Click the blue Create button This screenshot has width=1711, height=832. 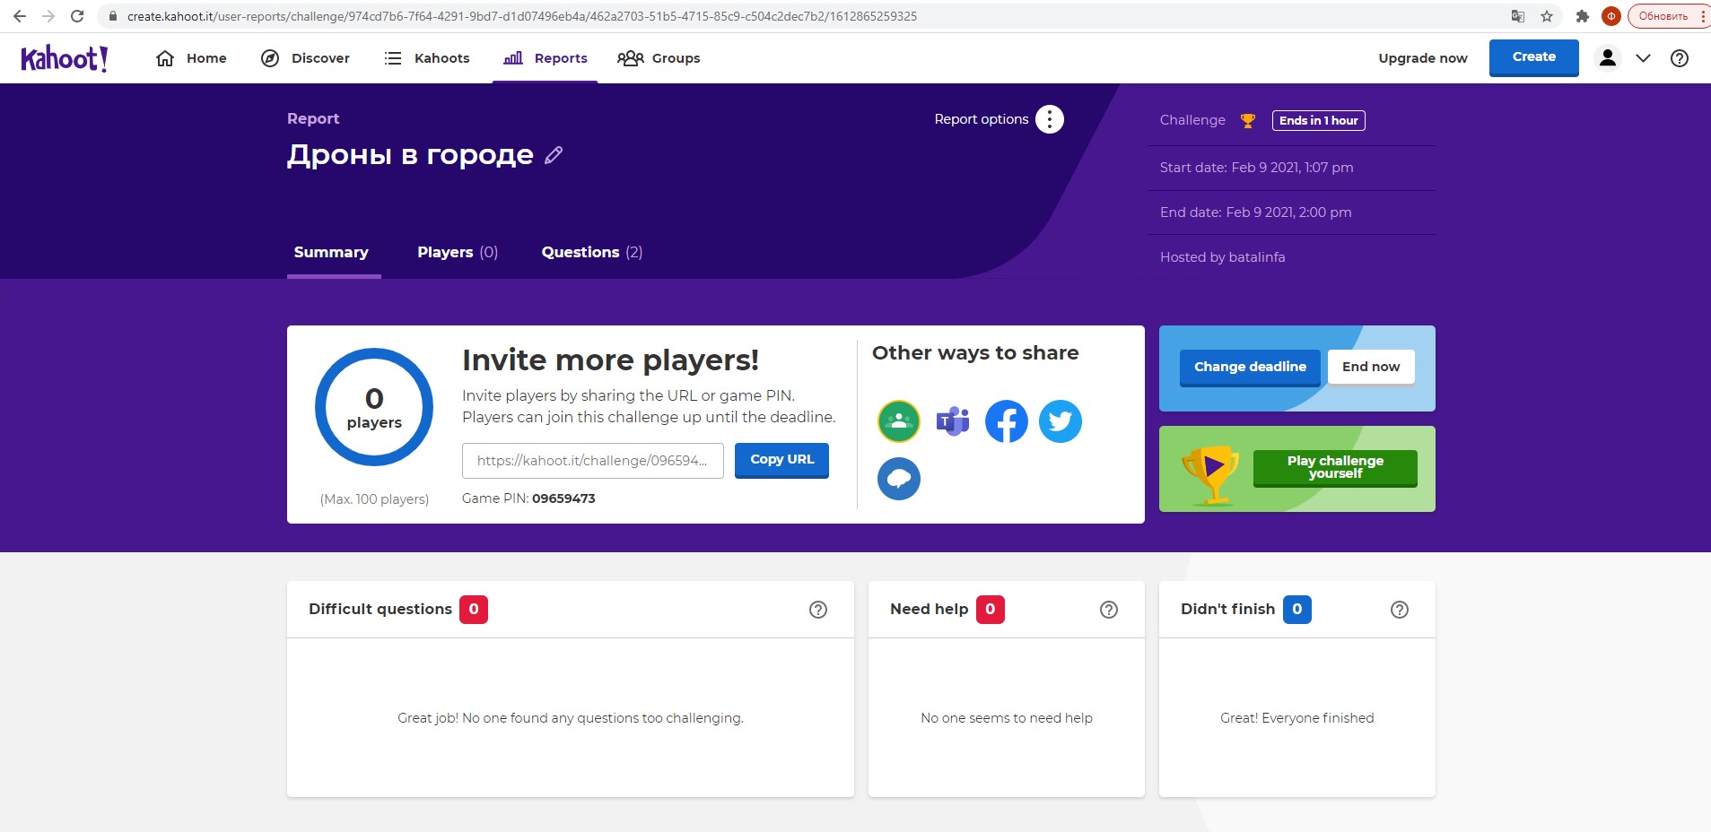coord(1534,57)
